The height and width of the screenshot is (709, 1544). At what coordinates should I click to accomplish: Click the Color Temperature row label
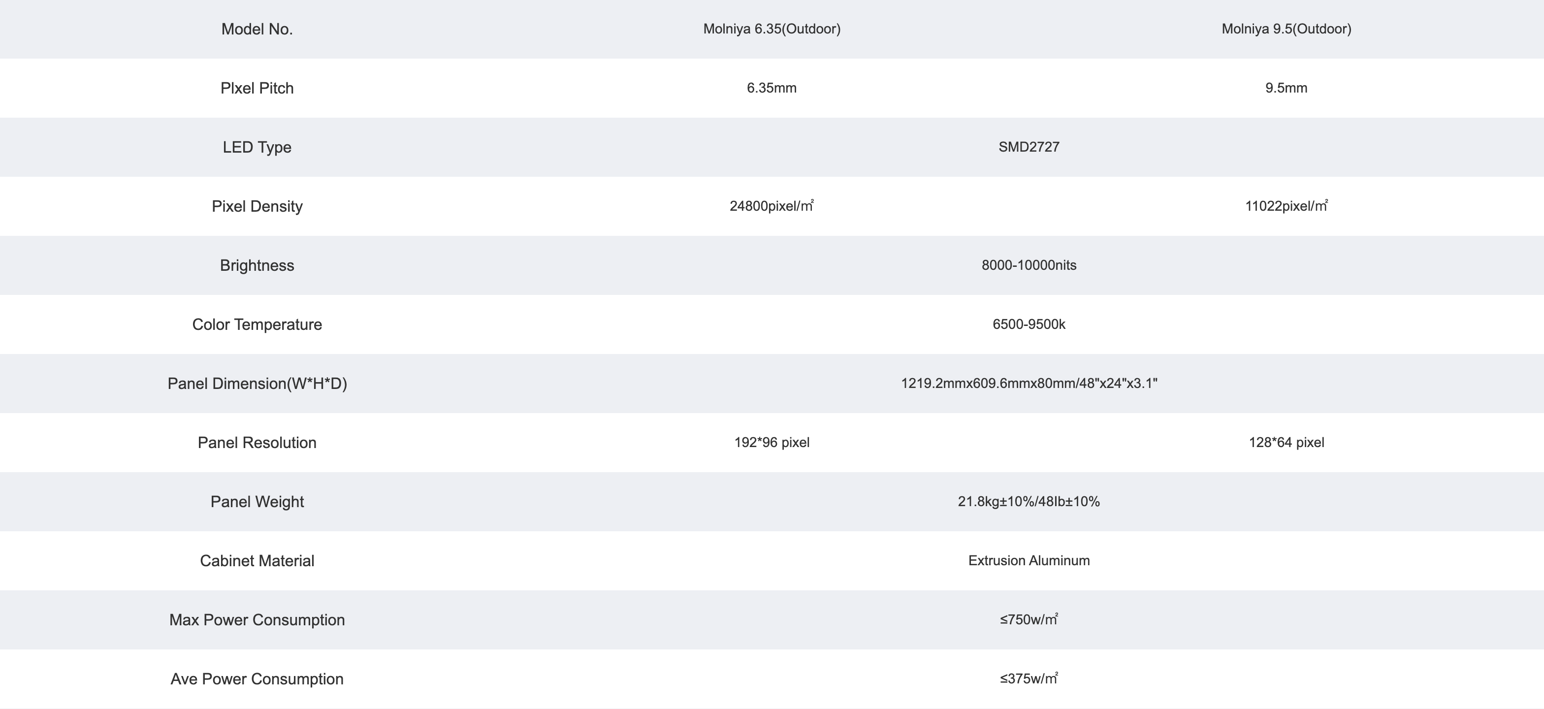tap(257, 324)
